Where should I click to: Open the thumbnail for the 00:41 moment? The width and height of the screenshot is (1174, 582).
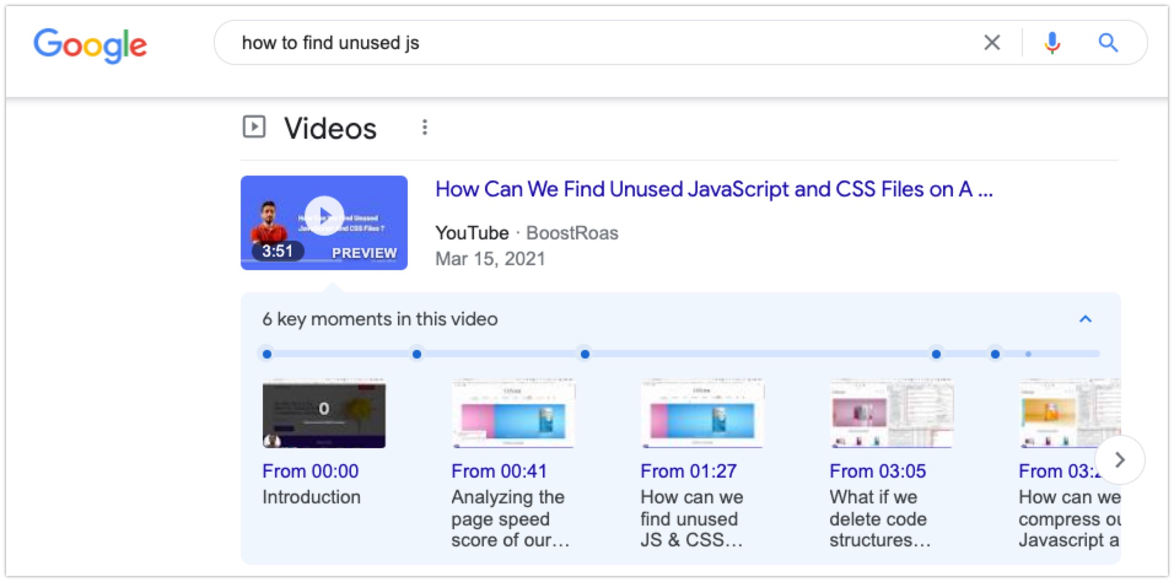513,414
